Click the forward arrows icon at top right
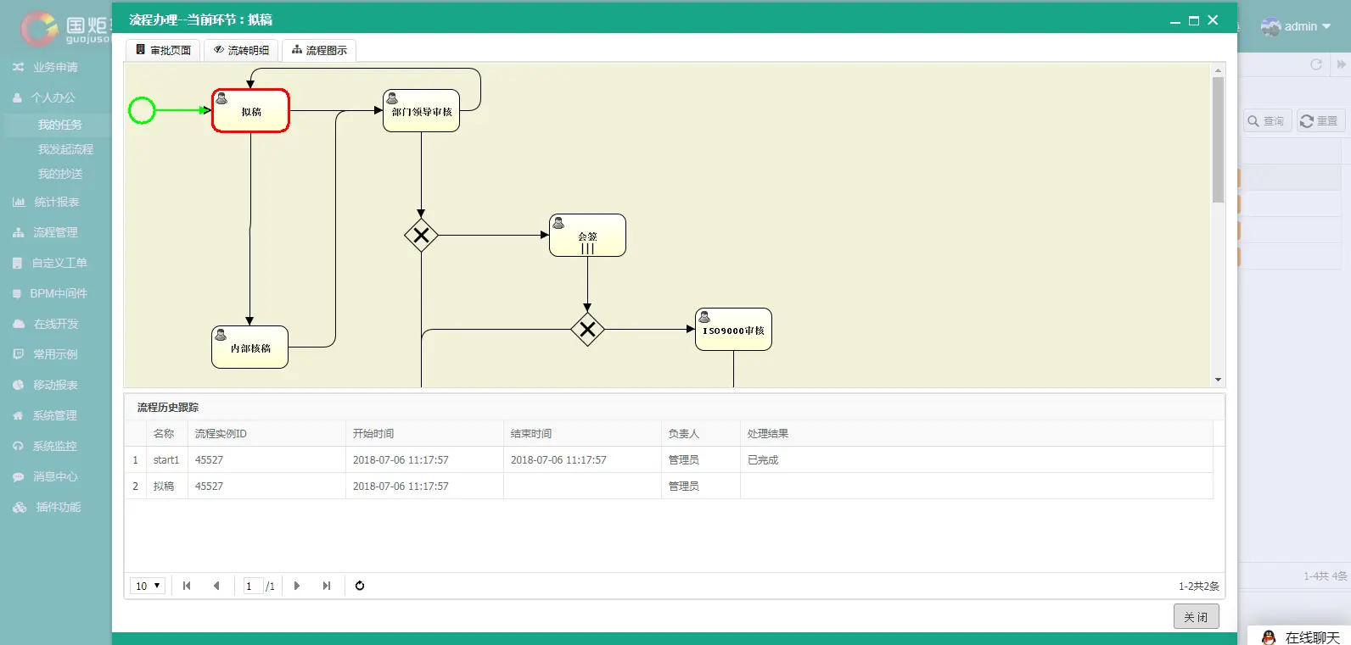This screenshot has width=1351, height=645. (x=1341, y=64)
